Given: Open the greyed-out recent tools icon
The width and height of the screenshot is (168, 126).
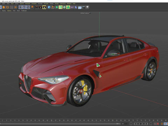Looking at the screenshot, I should point(12,7).
